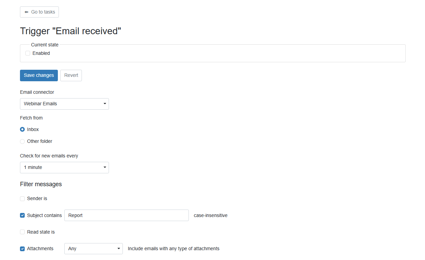This screenshot has height=260, width=425.
Task: Uncheck the Subject contains filter
Action: pos(22,215)
